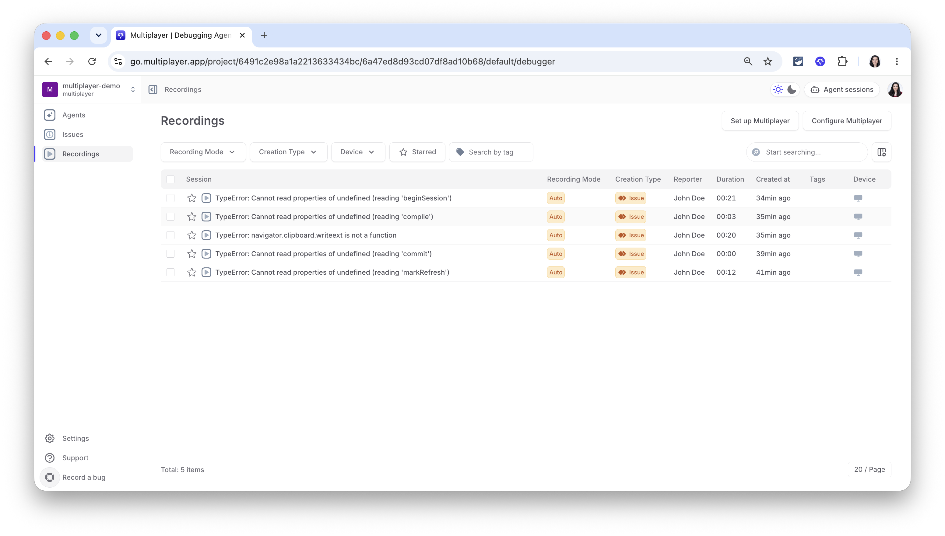Open navigator.clipboard.writeext error session

pyautogui.click(x=306, y=235)
